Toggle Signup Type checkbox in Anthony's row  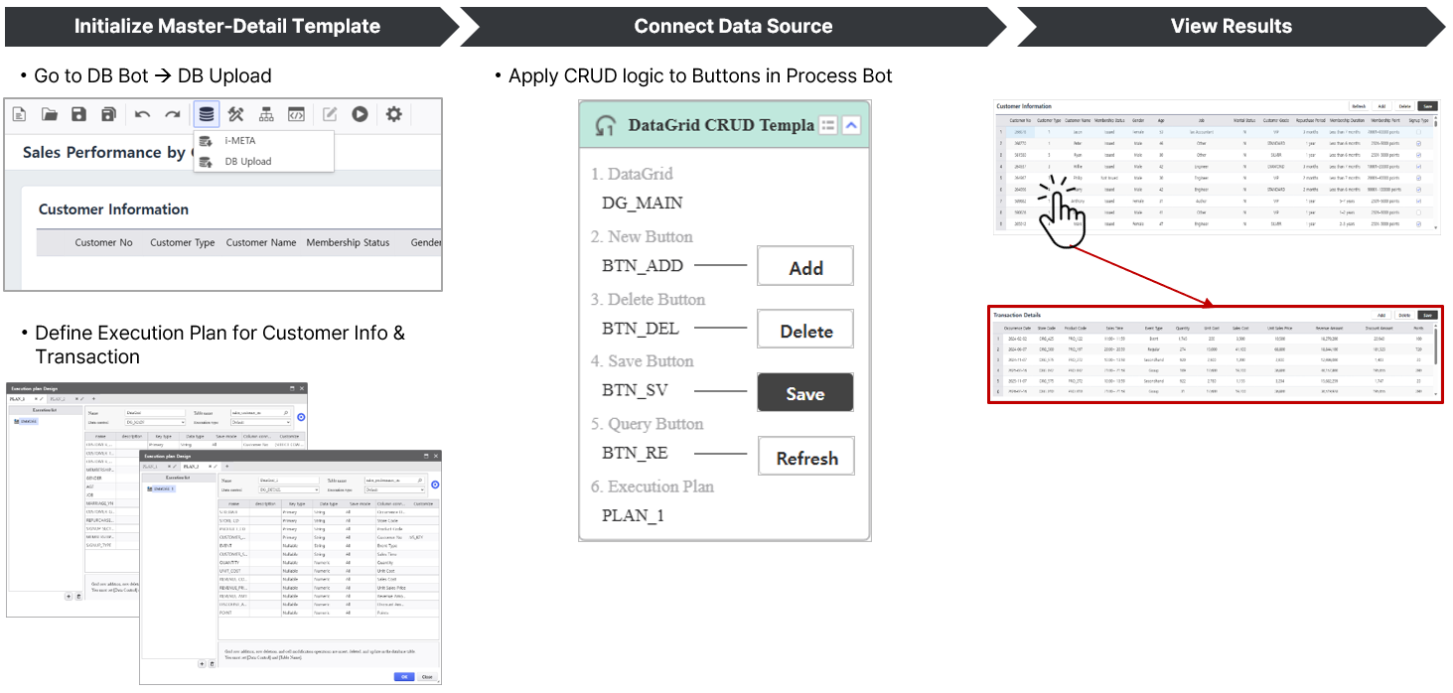pos(1418,202)
